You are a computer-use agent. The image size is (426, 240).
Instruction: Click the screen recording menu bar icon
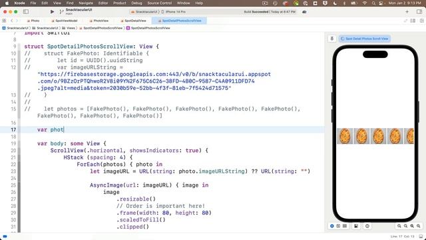point(265,3)
